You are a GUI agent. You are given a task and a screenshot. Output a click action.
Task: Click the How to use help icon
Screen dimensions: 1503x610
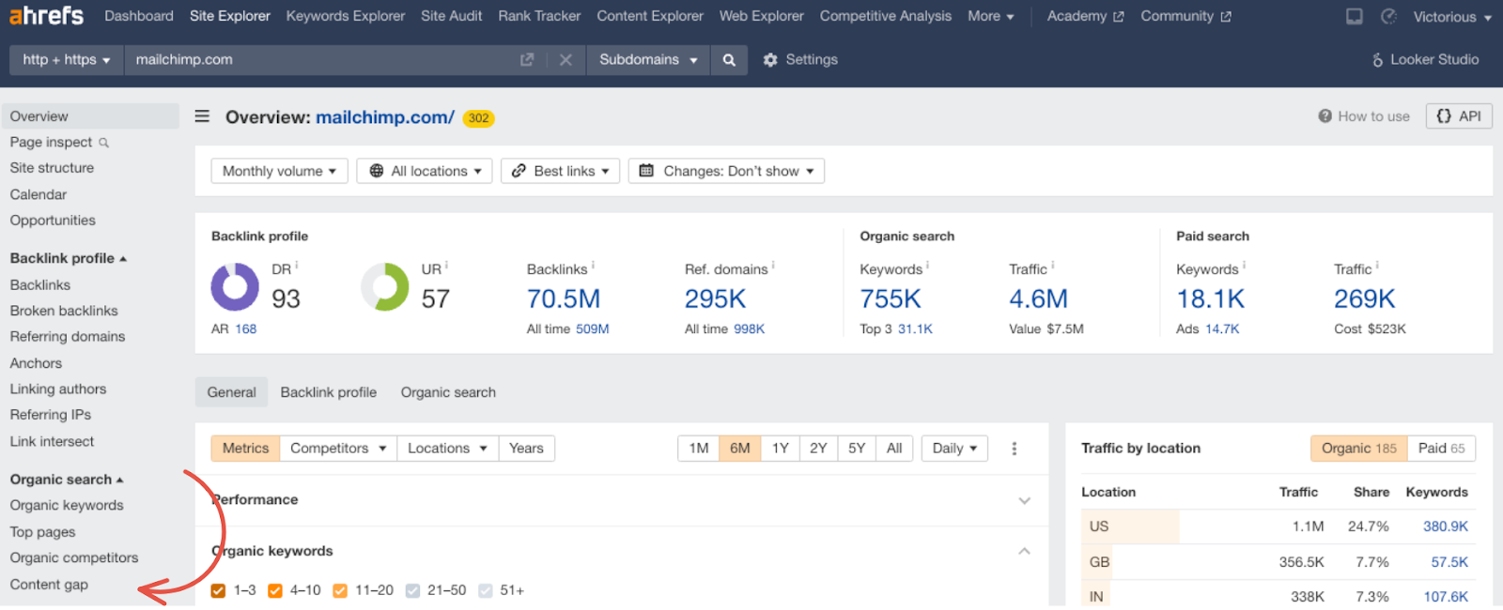[x=1325, y=116]
